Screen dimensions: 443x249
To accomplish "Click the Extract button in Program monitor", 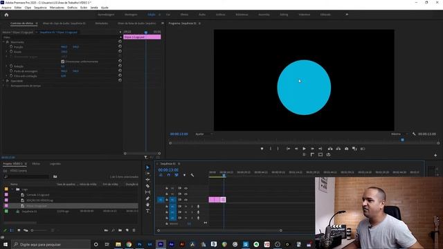I will [x=338, y=149].
